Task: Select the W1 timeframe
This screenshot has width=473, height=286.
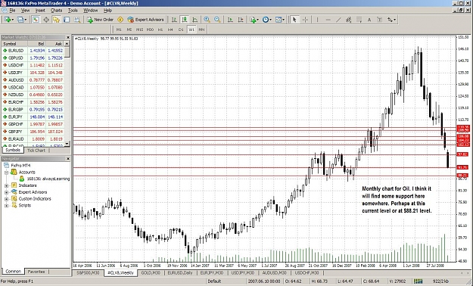Action: click(191, 30)
